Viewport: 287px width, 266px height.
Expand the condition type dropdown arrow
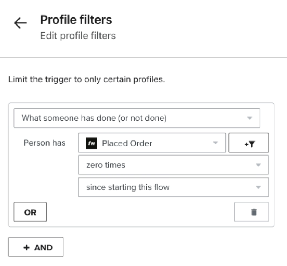coord(250,118)
